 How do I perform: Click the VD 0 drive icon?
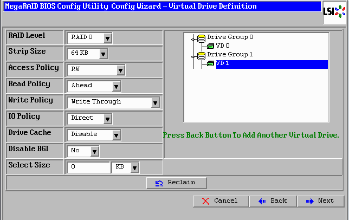[210, 46]
